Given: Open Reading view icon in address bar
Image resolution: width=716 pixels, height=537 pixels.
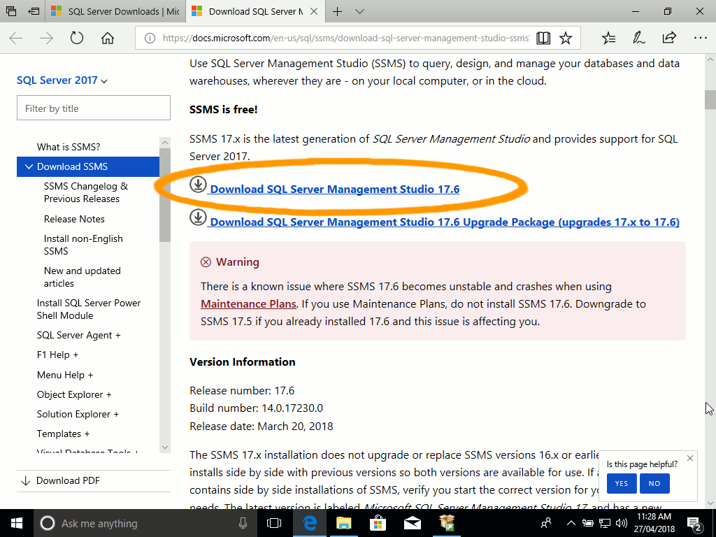Looking at the screenshot, I should pyautogui.click(x=543, y=38).
